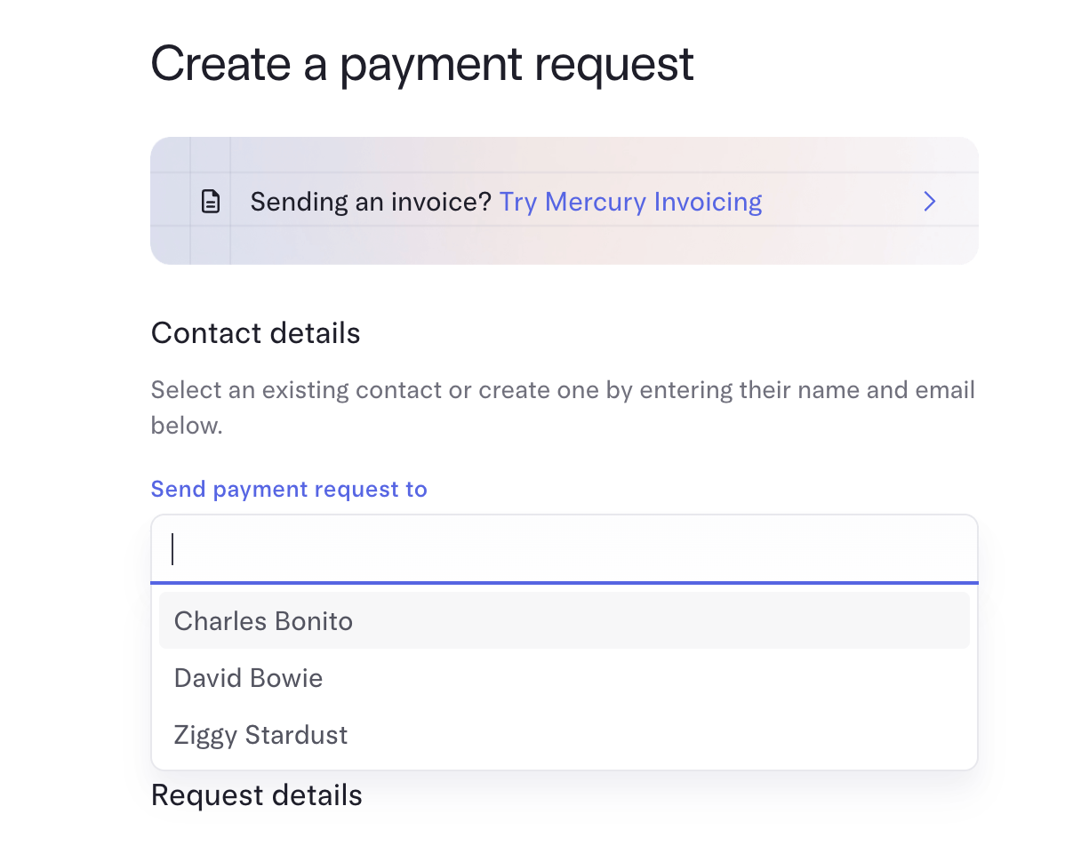Click the blinking text cursor in the contact field
Image resolution: width=1081 pixels, height=846 pixels.
pos(173,549)
